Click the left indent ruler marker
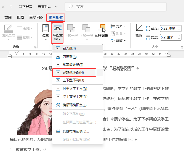 (x=10, y=56)
